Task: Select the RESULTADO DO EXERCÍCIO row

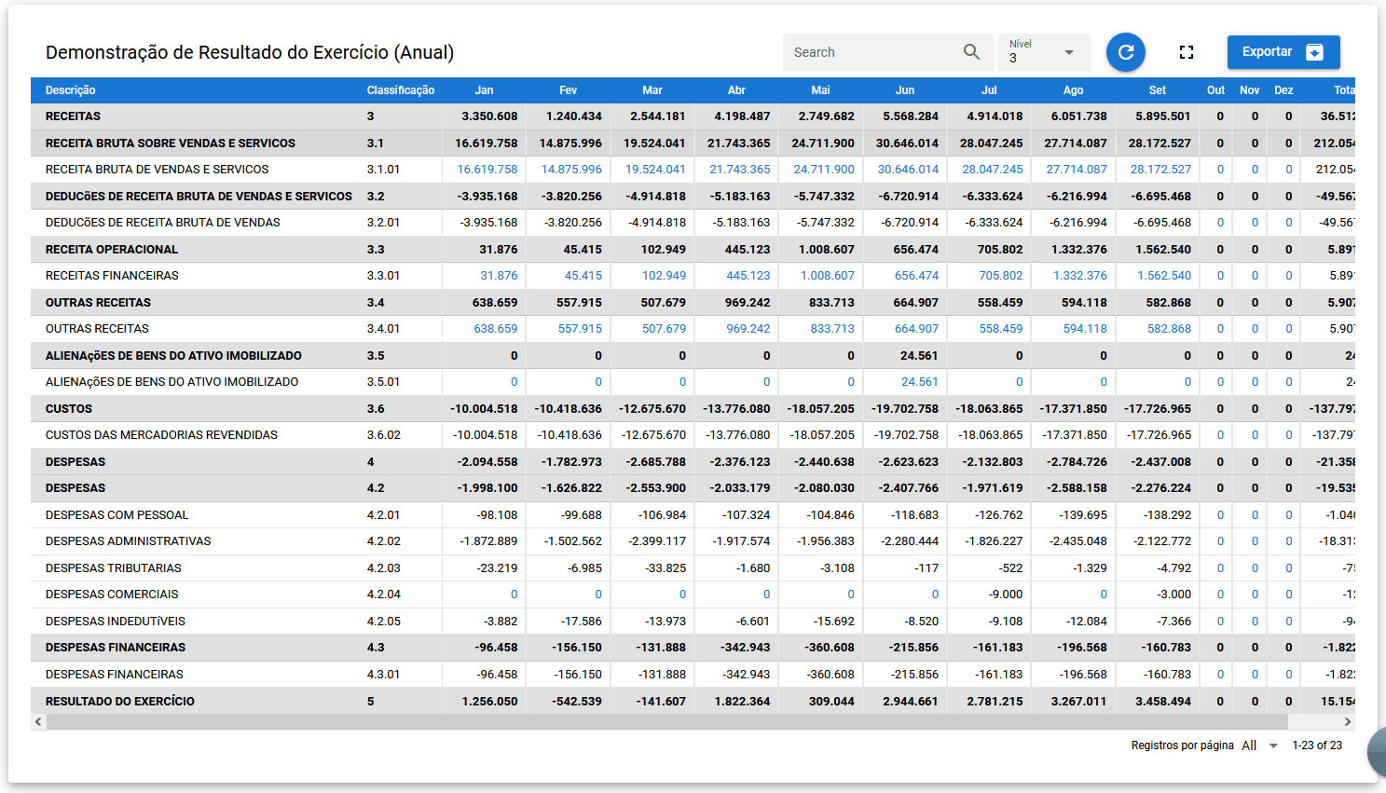Action: pos(120,701)
